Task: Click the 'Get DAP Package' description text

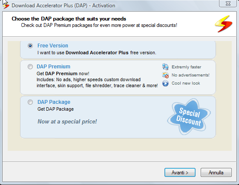Action: point(55,109)
